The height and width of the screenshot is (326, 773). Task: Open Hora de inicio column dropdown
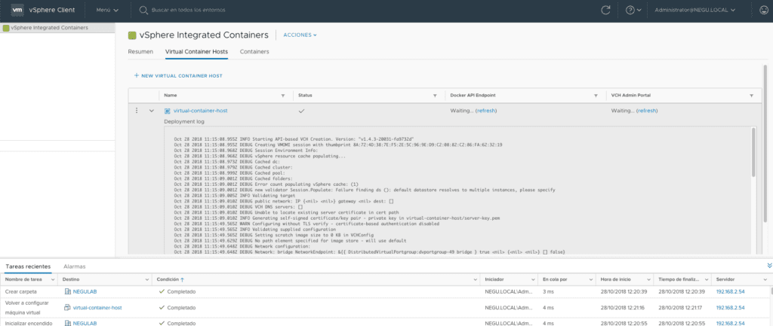647,279
